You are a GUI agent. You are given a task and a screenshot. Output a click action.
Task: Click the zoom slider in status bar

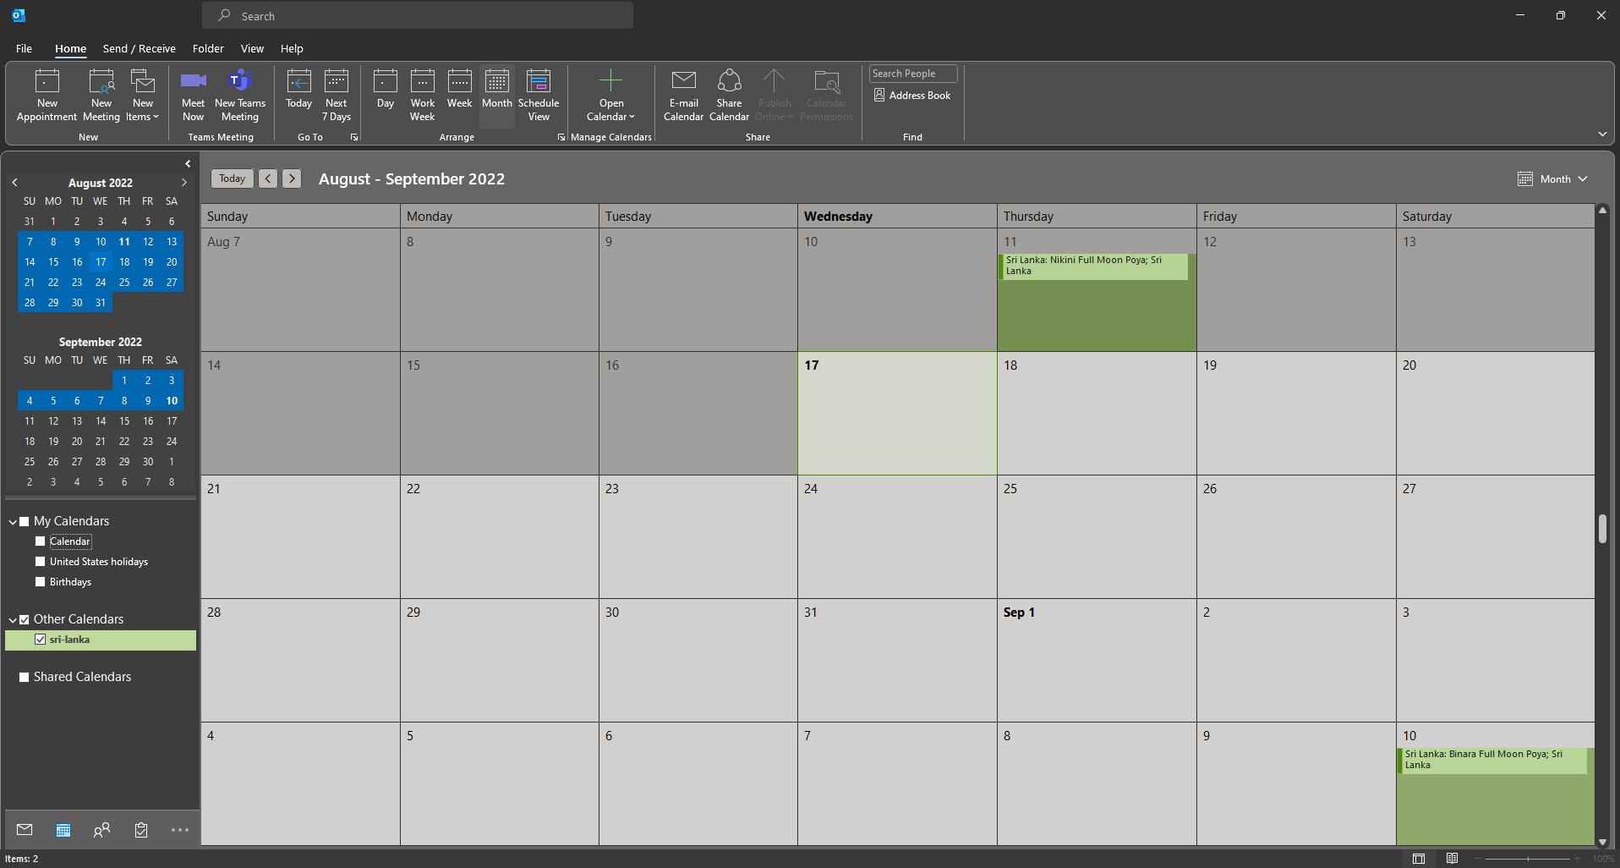(1528, 859)
